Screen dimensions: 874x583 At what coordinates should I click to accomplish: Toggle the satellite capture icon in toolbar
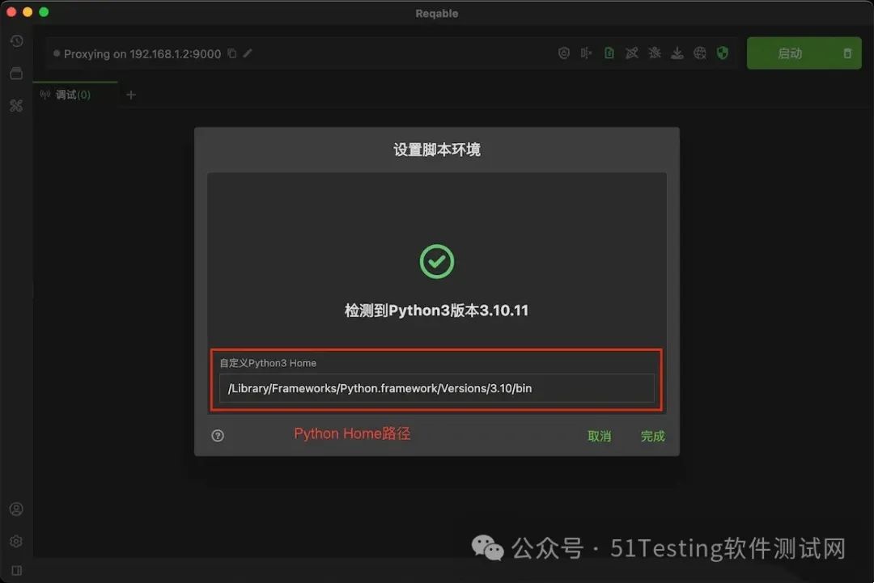tap(632, 53)
